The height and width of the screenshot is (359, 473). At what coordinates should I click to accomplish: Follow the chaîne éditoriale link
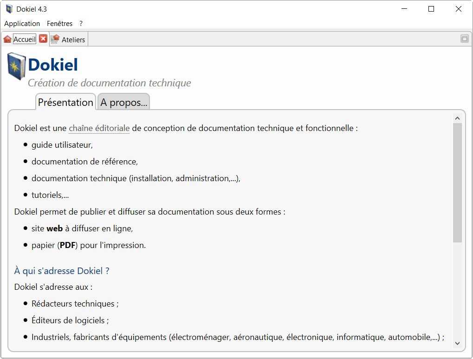click(x=99, y=128)
